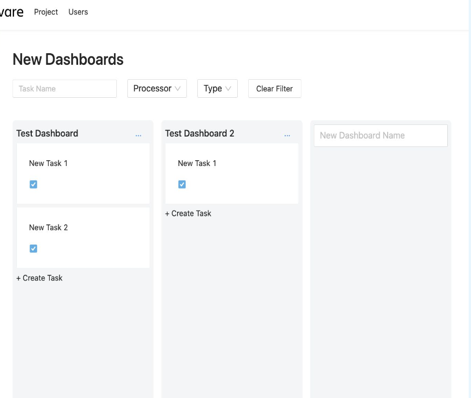This screenshot has width=471, height=398.
Task: Expand the Type filter dropdown
Action: tap(217, 89)
